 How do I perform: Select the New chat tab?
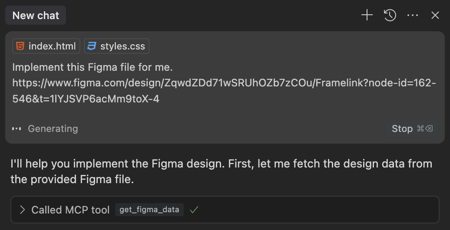[36, 16]
